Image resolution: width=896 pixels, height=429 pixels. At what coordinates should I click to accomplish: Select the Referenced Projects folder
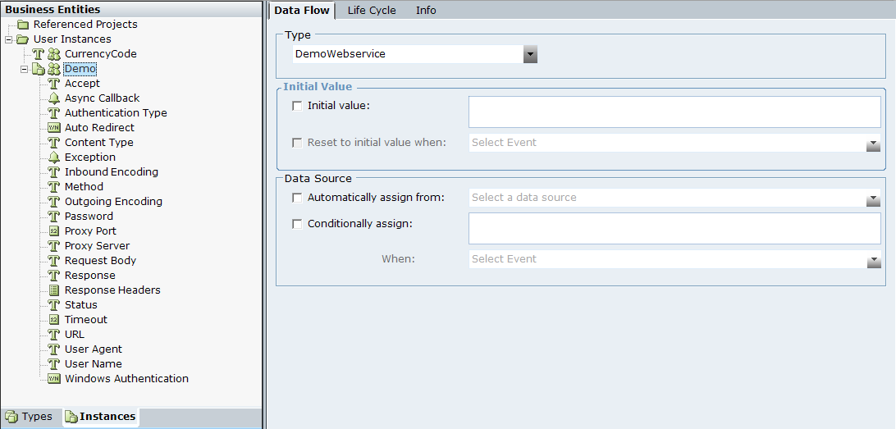tap(85, 25)
